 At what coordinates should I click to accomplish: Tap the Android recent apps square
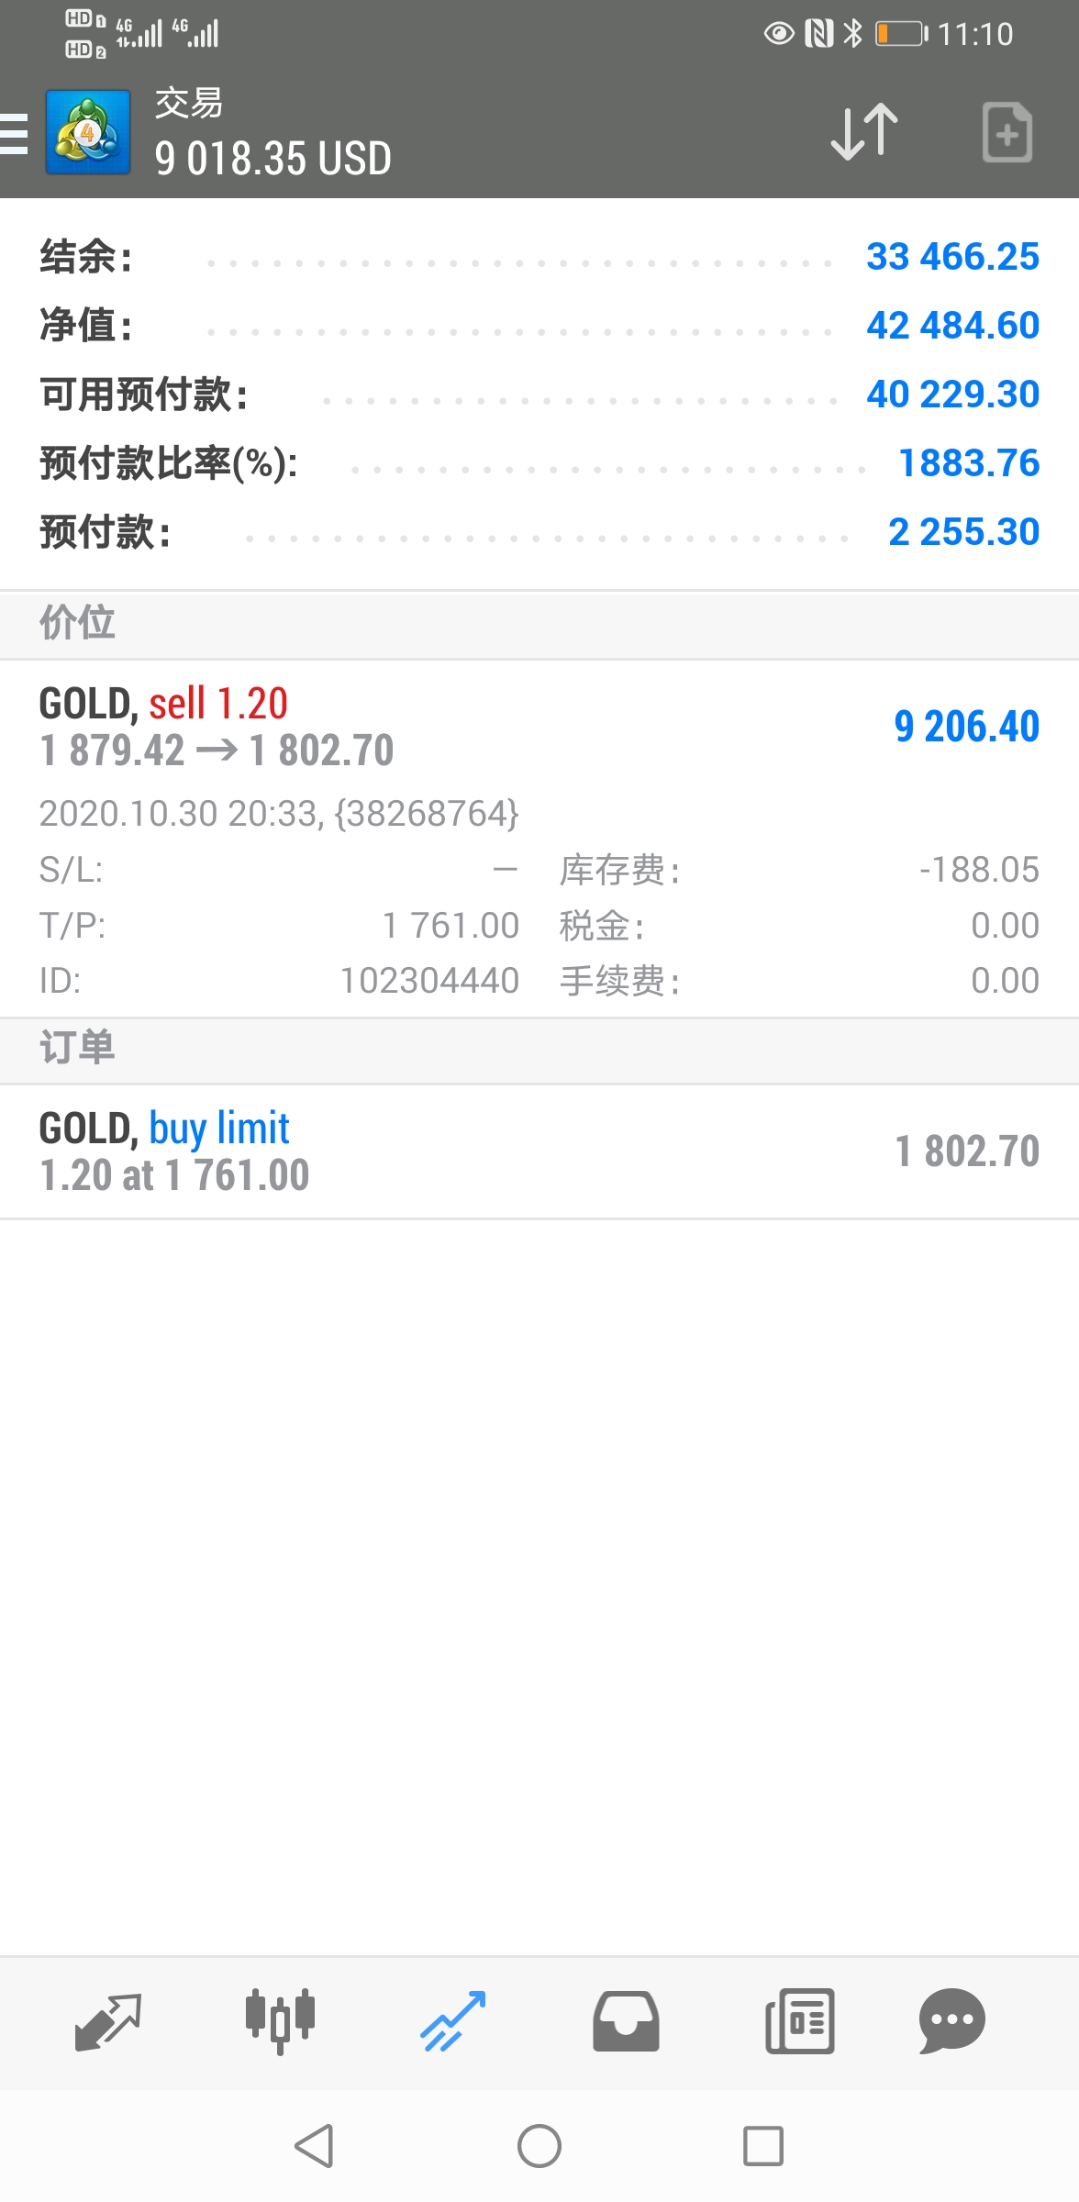762,2146
